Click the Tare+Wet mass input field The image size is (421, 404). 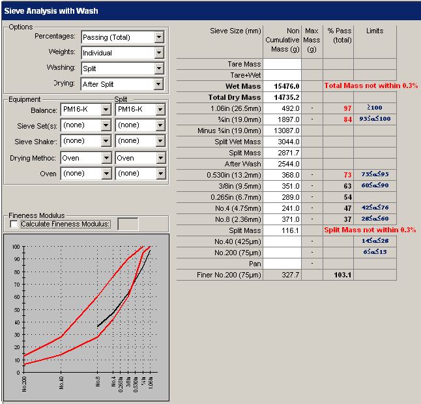282,75
